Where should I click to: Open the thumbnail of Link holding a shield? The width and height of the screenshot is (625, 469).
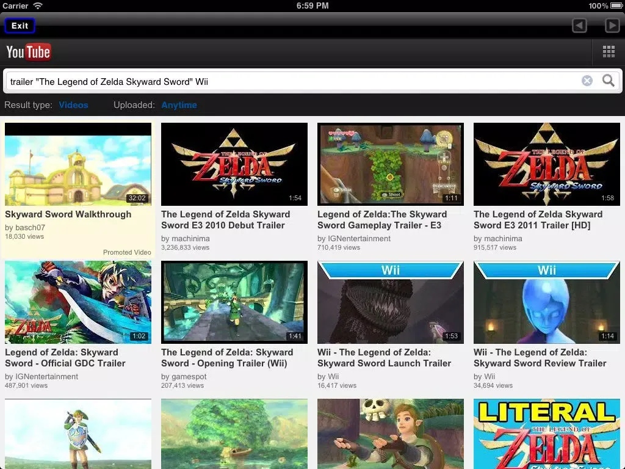[x=78, y=434]
